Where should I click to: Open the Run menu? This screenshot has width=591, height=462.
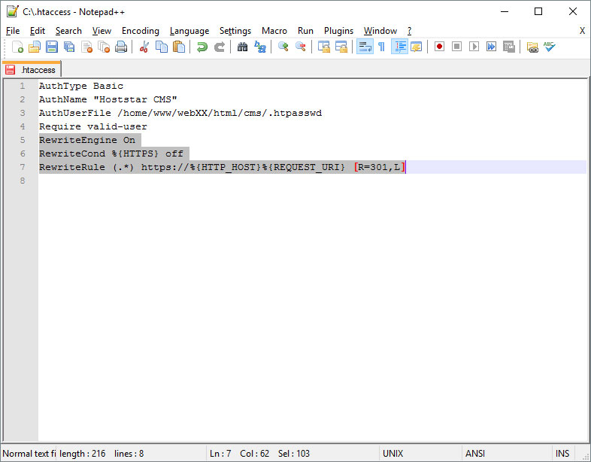tap(305, 31)
